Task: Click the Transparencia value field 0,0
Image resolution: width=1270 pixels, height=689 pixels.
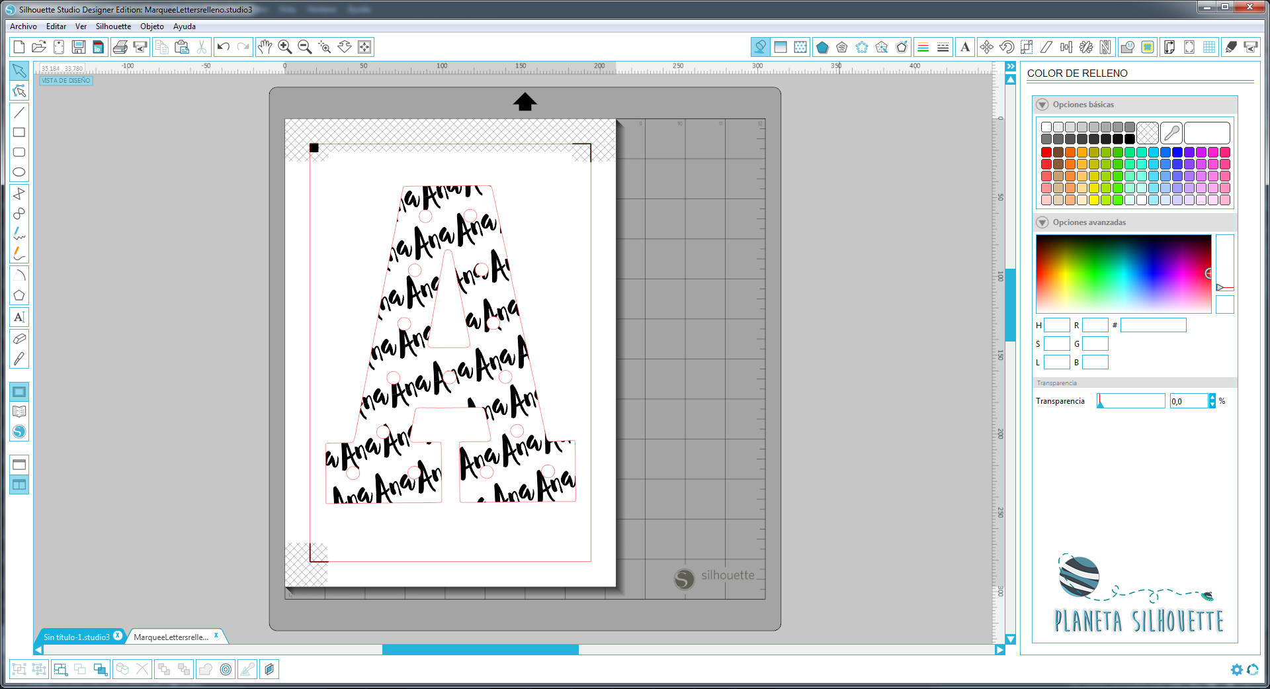Action: [x=1189, y=401]
